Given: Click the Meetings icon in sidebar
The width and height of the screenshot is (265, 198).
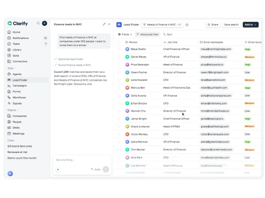Looking at the screenshot, I should pyautogui.click(x=9, y=134).
